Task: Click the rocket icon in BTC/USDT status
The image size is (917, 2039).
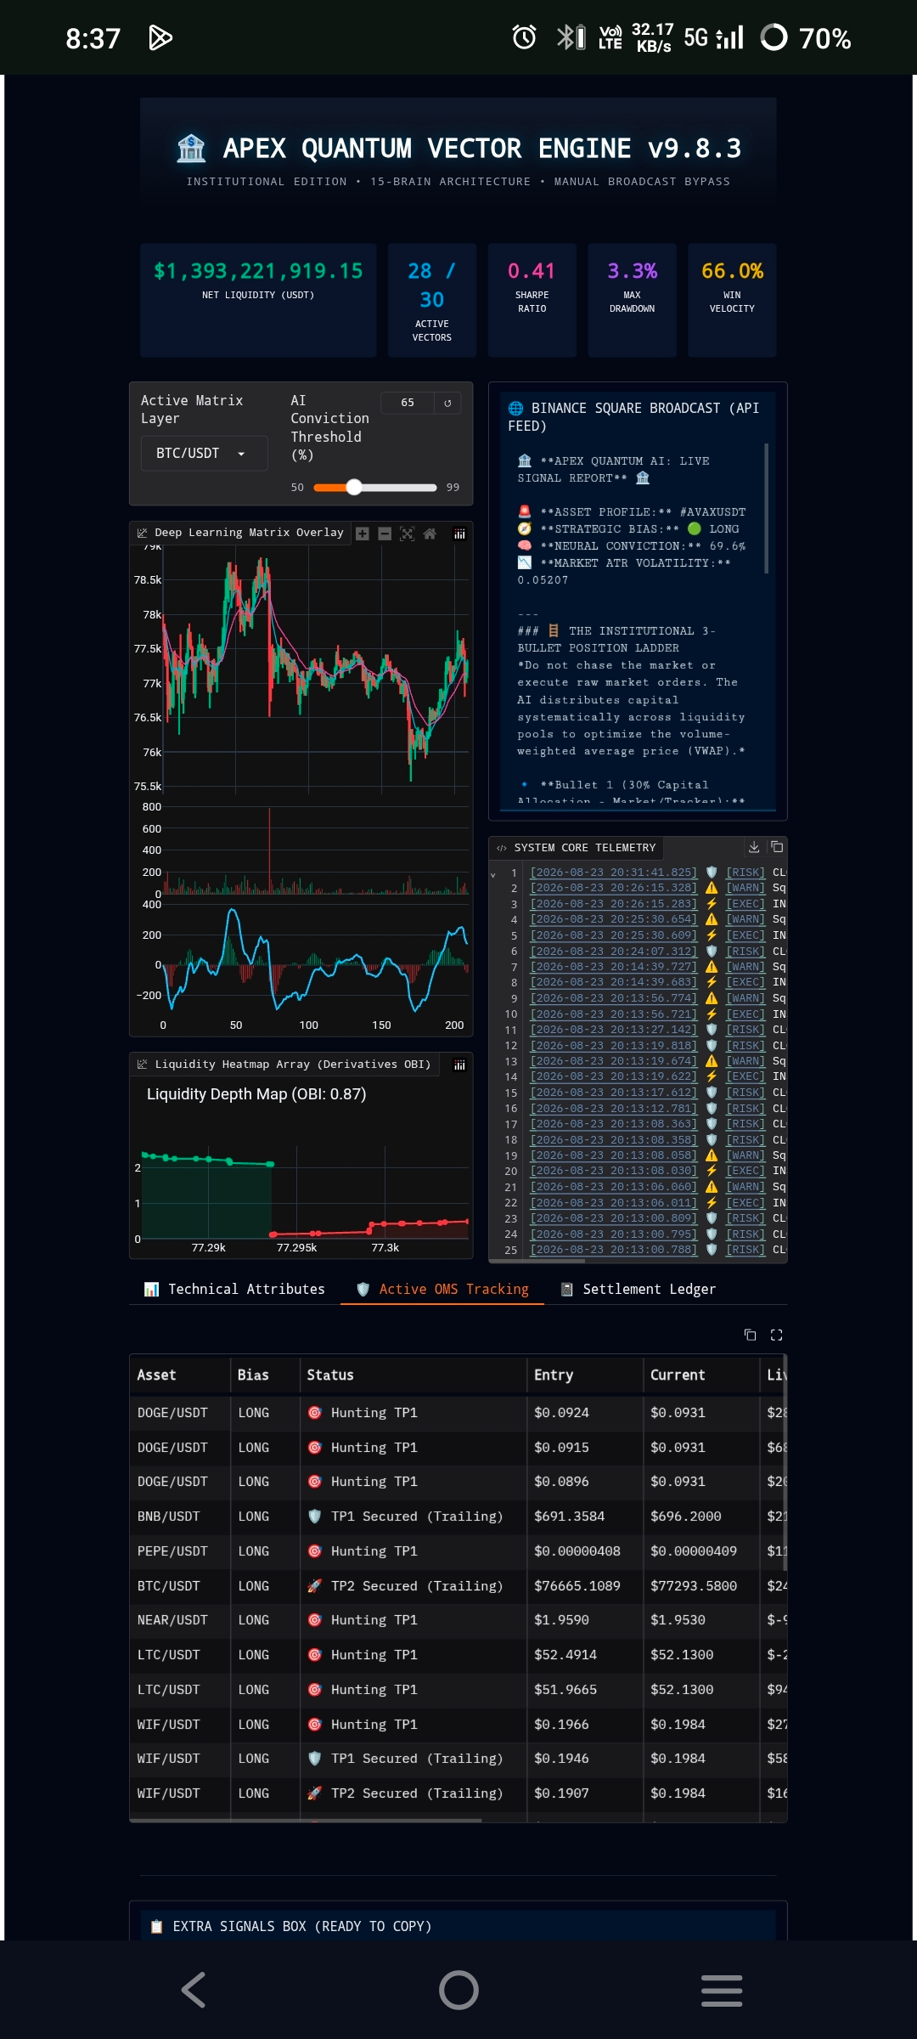Action: (314, 1585)
